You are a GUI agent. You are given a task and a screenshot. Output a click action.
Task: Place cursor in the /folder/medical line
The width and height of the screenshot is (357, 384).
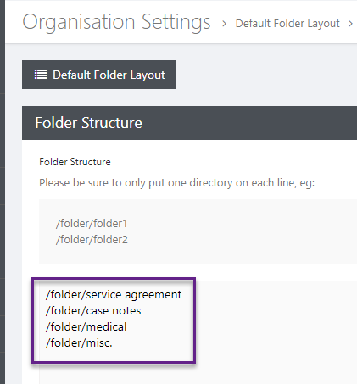click(86, 327)
